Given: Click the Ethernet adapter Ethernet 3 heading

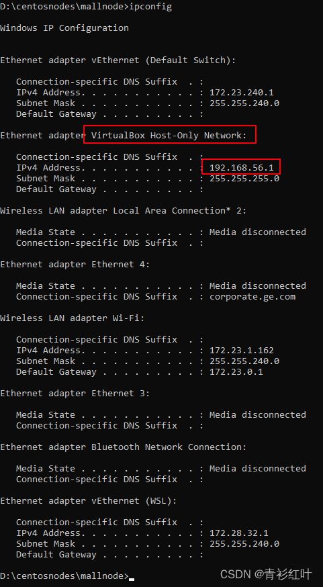Looking at the screenshot, I should [75, 394].
